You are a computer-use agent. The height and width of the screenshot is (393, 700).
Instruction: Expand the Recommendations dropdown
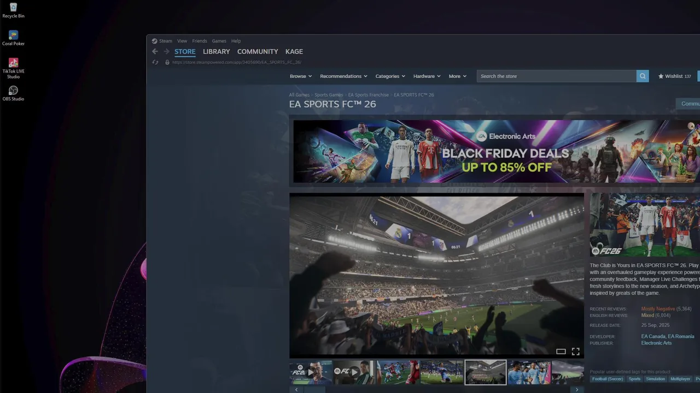(x=343, y=76)
